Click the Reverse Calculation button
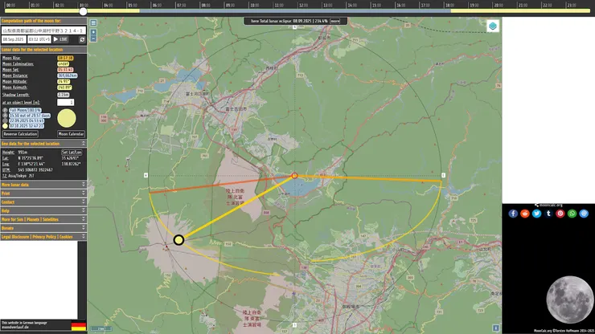595x334 pixels. tap(20, 134)
